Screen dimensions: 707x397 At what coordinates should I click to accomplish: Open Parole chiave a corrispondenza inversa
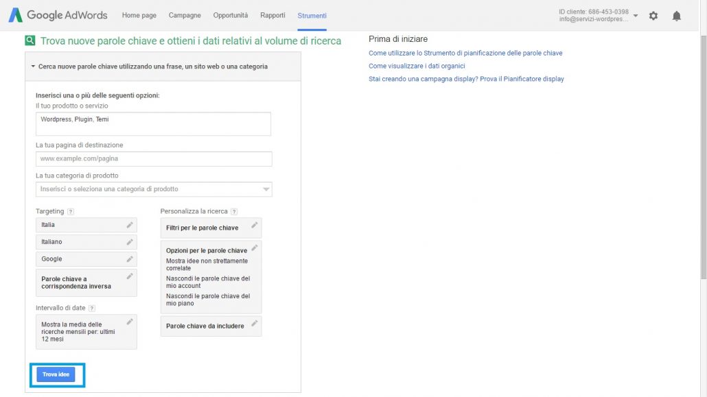[86, 282]
